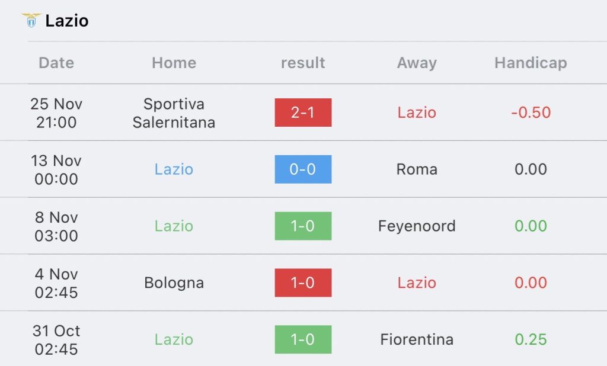Open the Feyenoord team link
This screenshot has width=607, height=366.
click(417, 226)
